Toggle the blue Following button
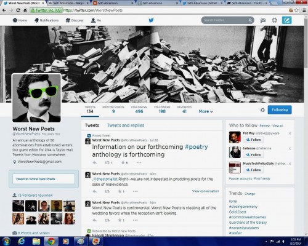308x246 pixels. point(280,110)
